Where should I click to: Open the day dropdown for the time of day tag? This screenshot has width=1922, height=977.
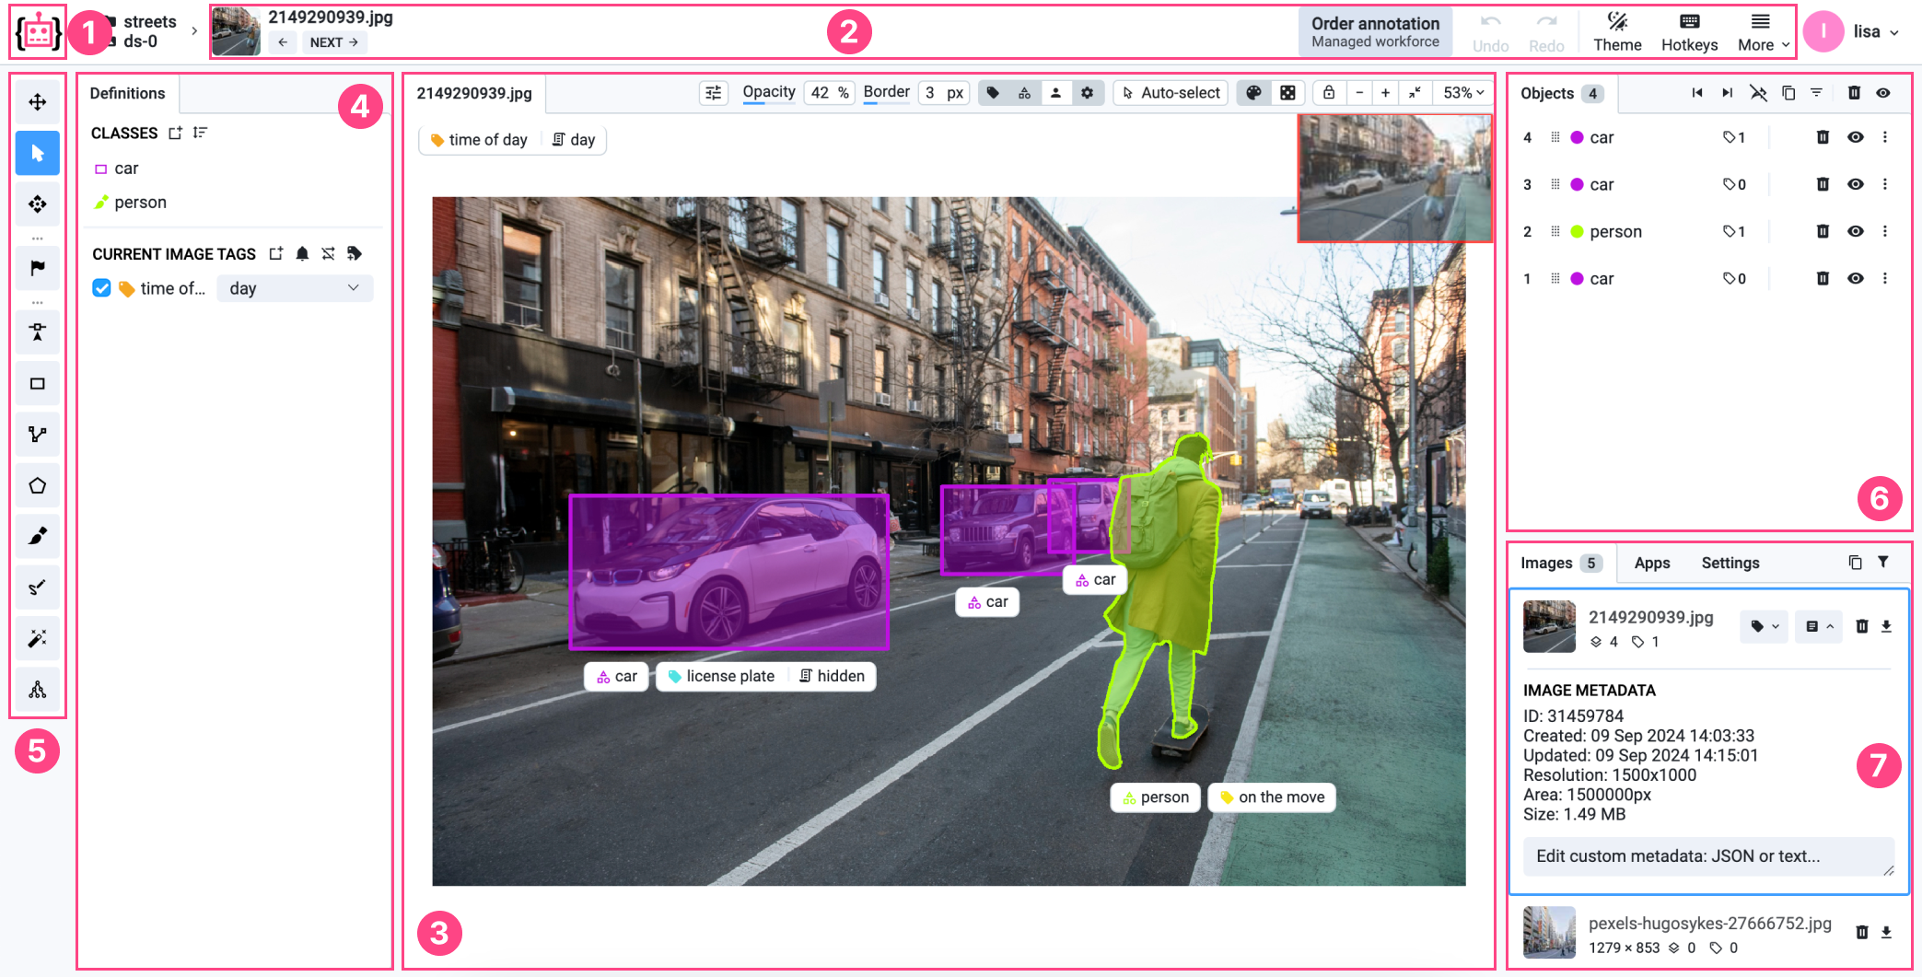295,288
